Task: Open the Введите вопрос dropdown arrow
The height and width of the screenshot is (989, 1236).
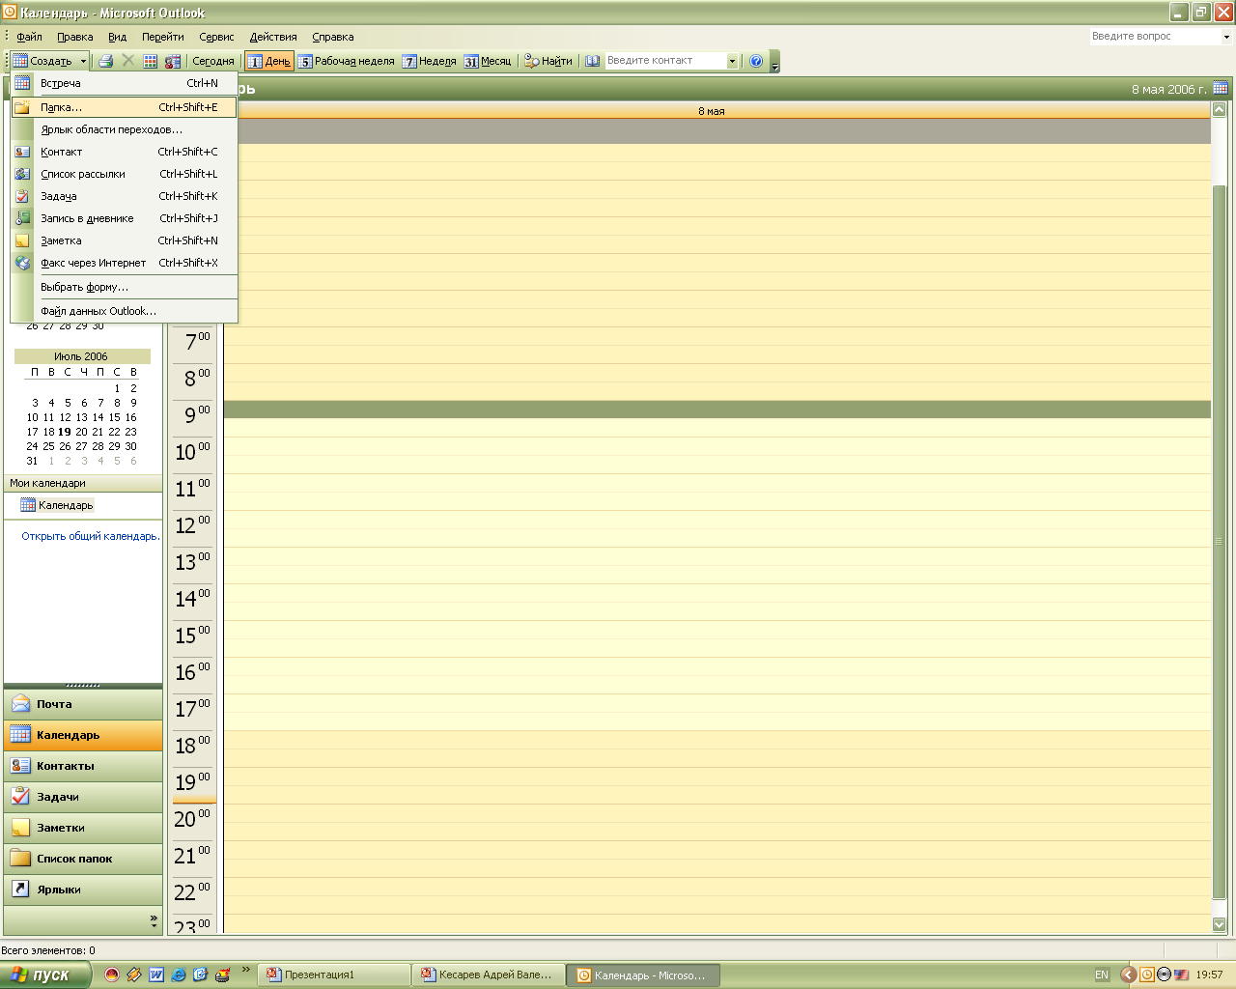Action: (1226, 37)
